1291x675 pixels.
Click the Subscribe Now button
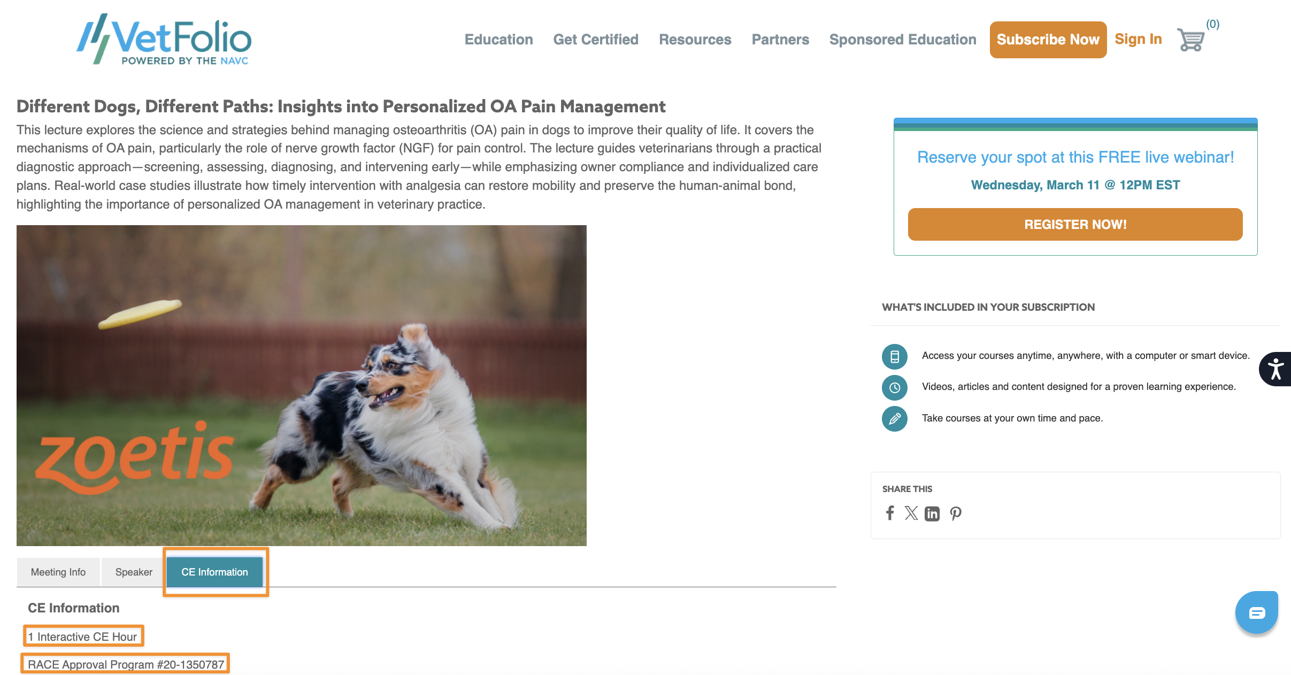[x=1048, y=40]
